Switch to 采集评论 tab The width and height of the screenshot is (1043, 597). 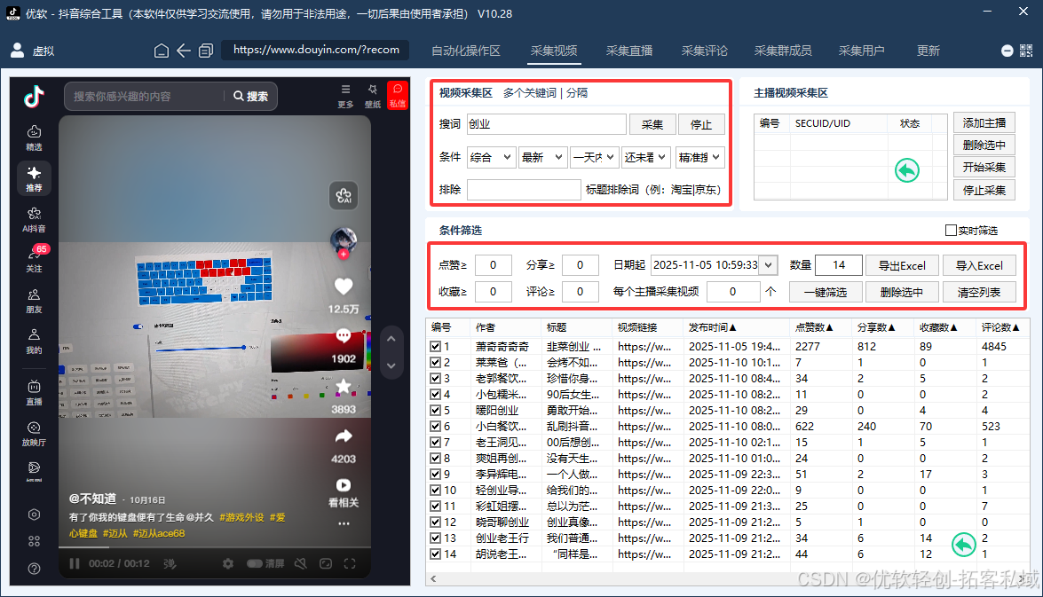(705, 51)
